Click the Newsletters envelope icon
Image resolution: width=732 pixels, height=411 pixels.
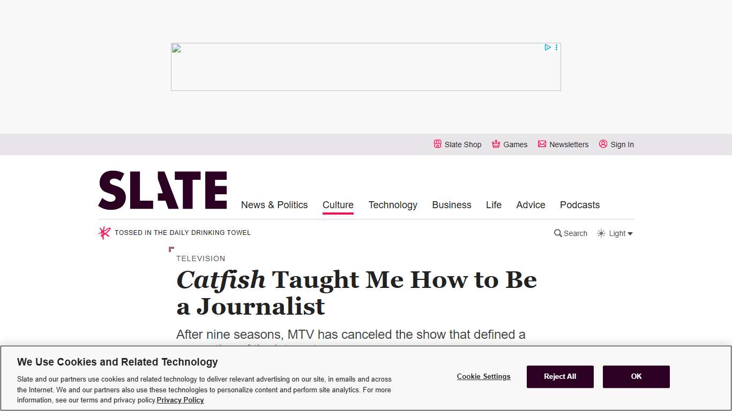click(x=542, y=144)
